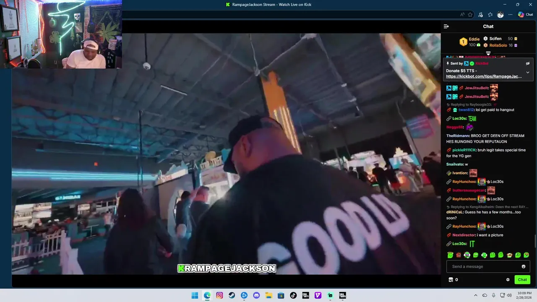
Task: Click the Replying to Rayboogie33 reference
Action: coord(471,104)
